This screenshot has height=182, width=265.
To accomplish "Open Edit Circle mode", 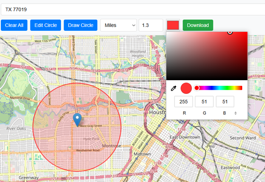I will [46, 25].
